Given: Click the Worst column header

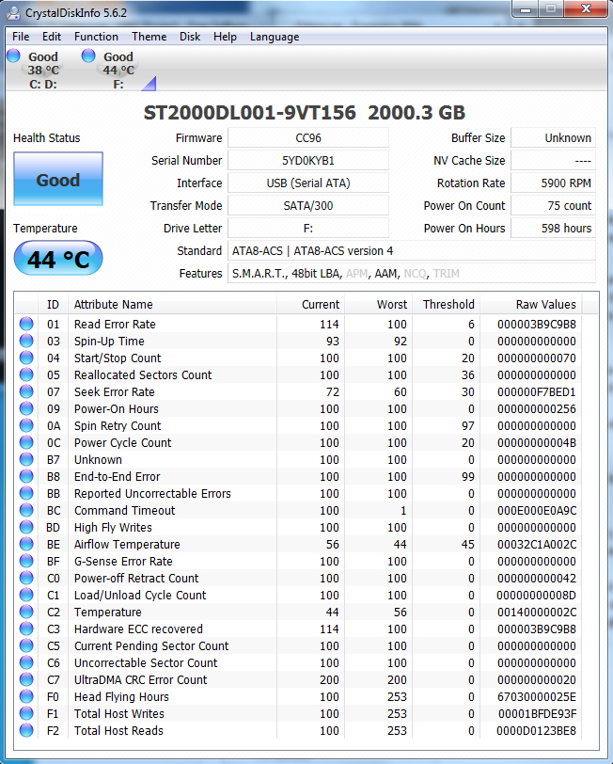Looking at the screenshot, I should pos(378,305).
